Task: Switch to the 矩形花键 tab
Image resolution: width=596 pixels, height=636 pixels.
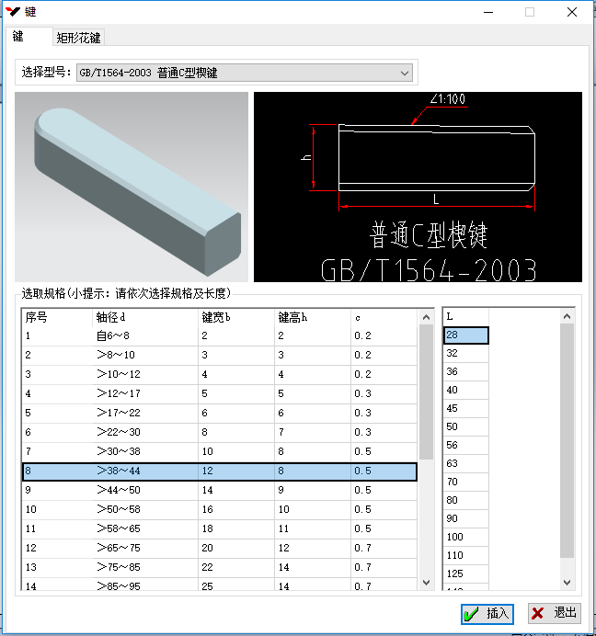Action: click(78, 38)
